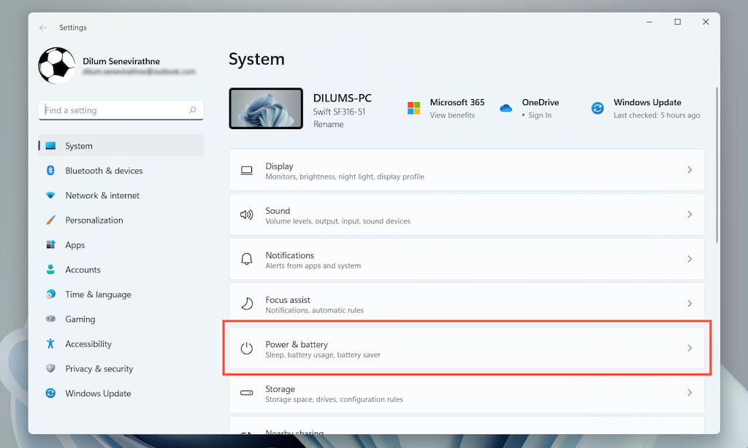Click the Gaming controller icon in sidebar

click(50, 319)
